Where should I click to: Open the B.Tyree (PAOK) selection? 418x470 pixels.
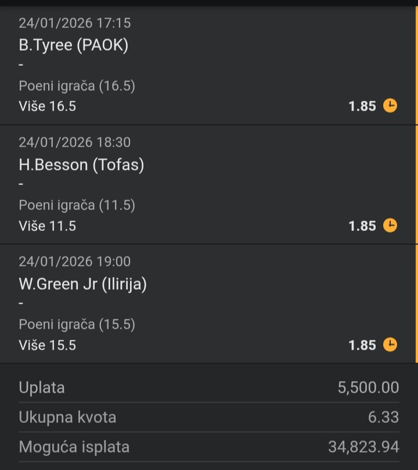[74, 45]
